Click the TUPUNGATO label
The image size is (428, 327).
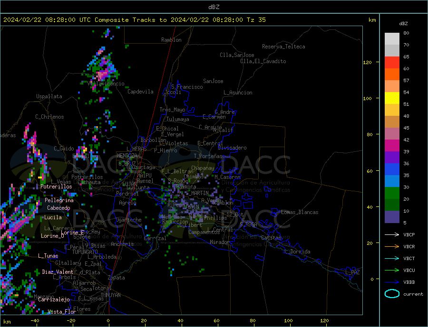click(85, 252)
